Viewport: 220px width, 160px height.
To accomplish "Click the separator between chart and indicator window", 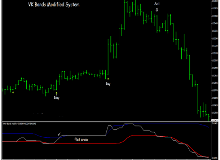I will tap(106, 121).
